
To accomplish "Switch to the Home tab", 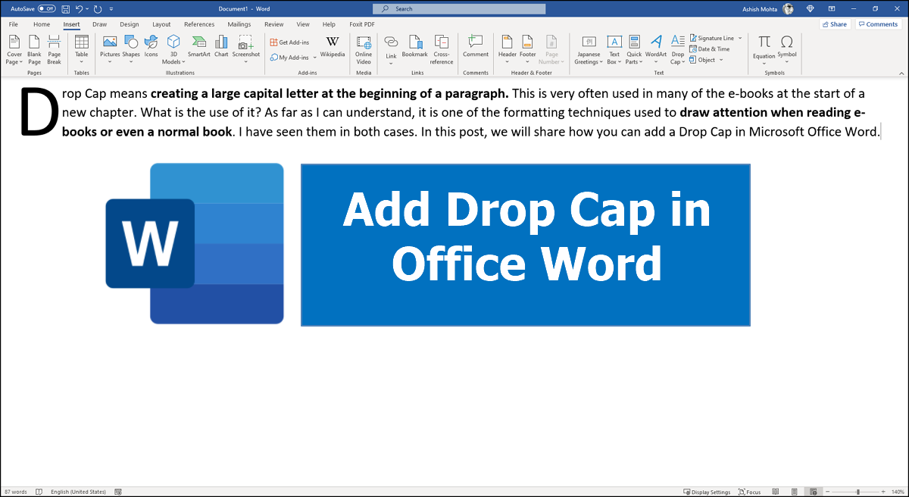I will pos(42,24).
